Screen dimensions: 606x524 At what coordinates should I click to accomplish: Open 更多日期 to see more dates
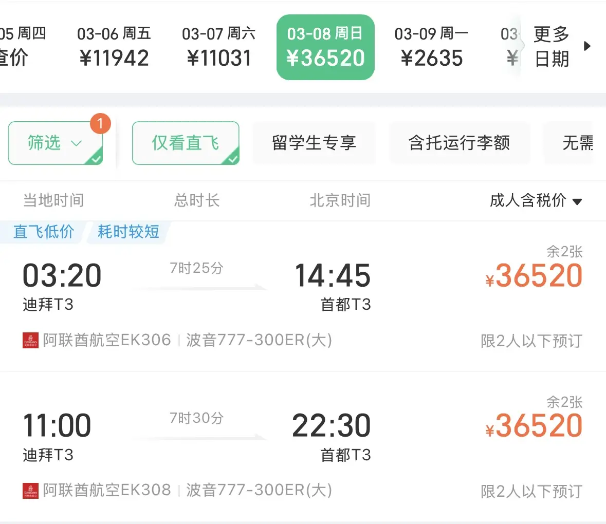(x=552, y=45)
